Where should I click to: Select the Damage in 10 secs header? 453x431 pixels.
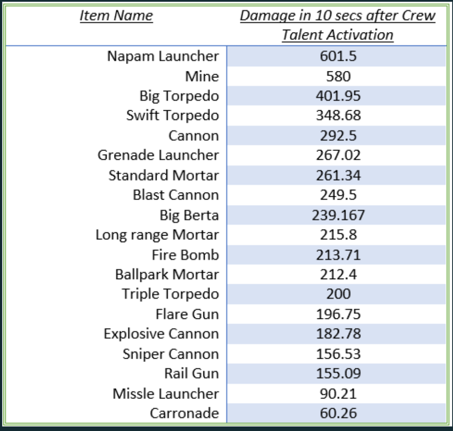pos(337,25)
